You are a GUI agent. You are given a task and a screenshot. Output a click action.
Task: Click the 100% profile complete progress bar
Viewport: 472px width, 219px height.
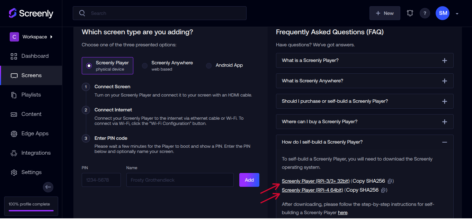point(31,210)
